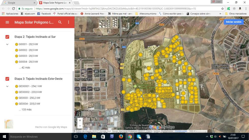Reload the page with browser refresh button
The width and height of the screenshot is (249, 140).
click(13, 9)
